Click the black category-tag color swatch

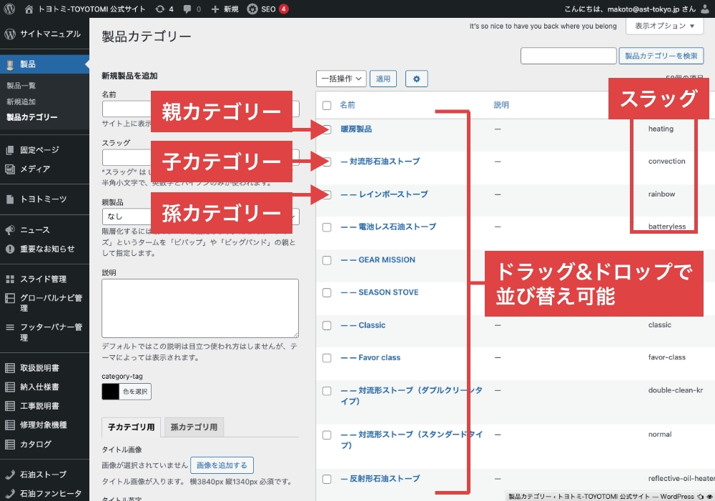click(x=110, y=392)
